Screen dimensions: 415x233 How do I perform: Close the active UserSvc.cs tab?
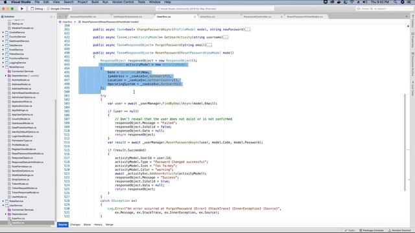tap(195, 17)
